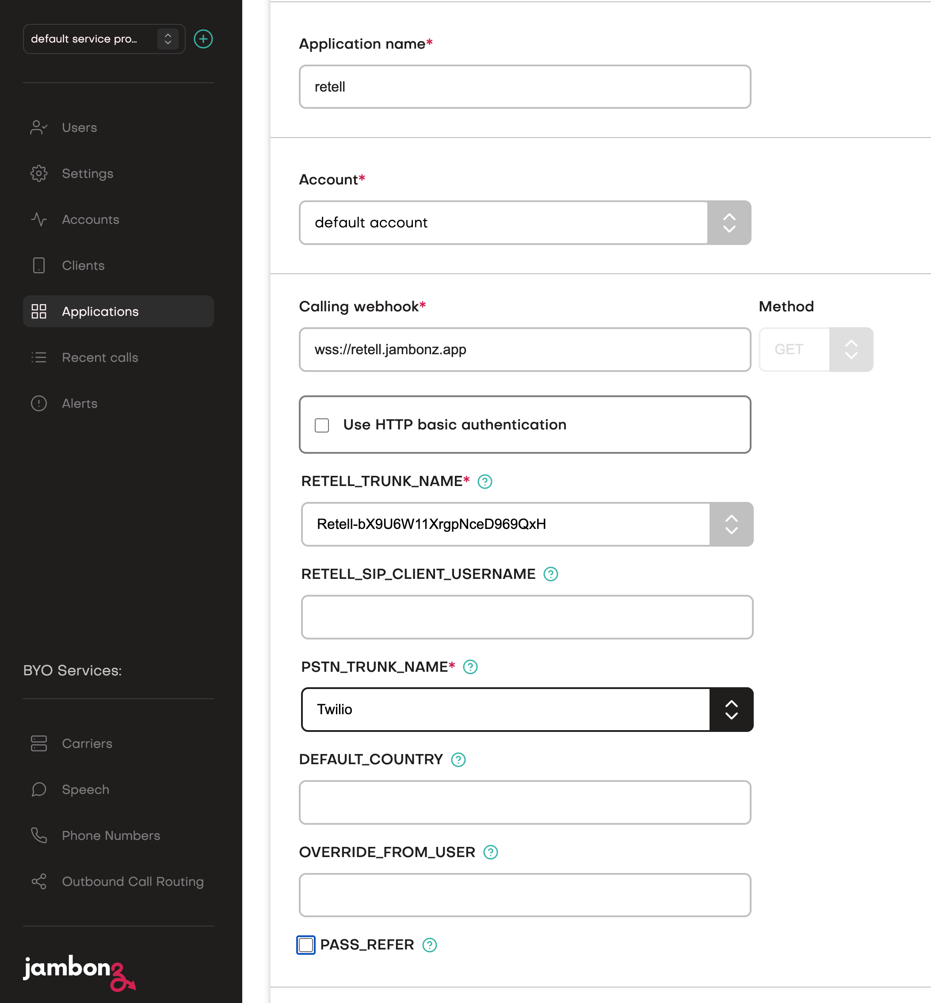Switch to the Applications section
This screenshot has height=1003, width=931.
(100, 311)
